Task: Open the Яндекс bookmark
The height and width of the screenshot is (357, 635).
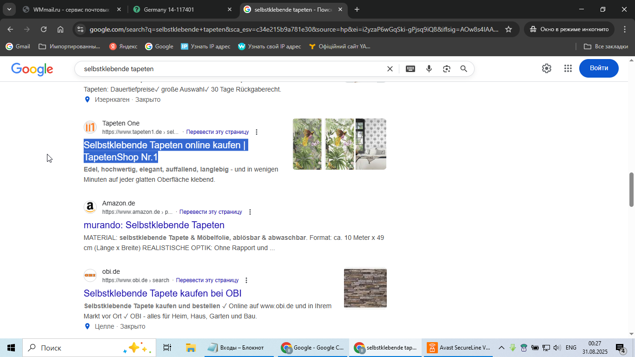Action: (123, 46)
